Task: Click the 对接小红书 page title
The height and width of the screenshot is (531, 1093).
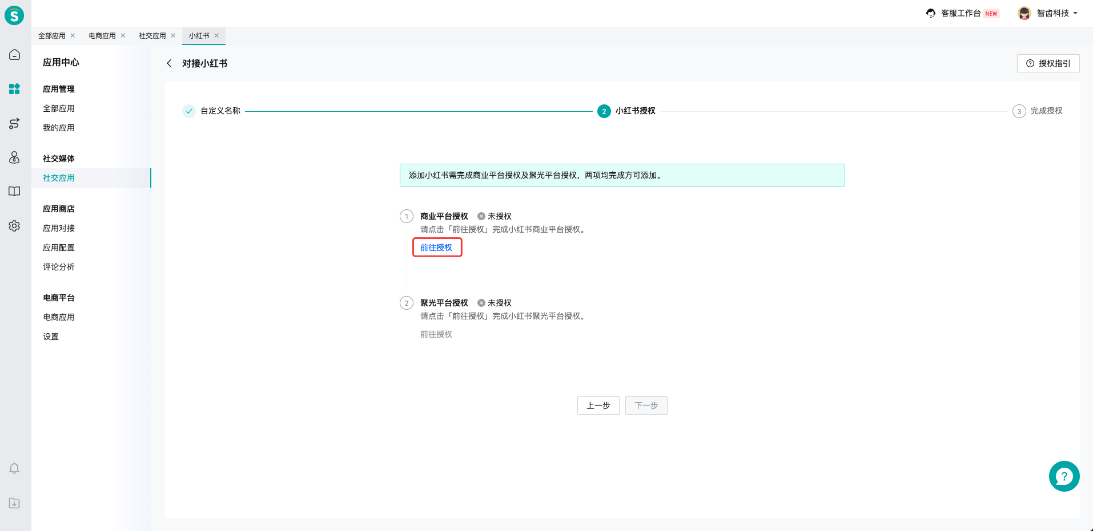Action: click(205, 63)
